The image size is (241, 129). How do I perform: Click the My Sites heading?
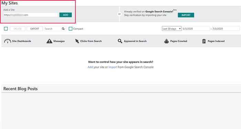tap(10, 3)
